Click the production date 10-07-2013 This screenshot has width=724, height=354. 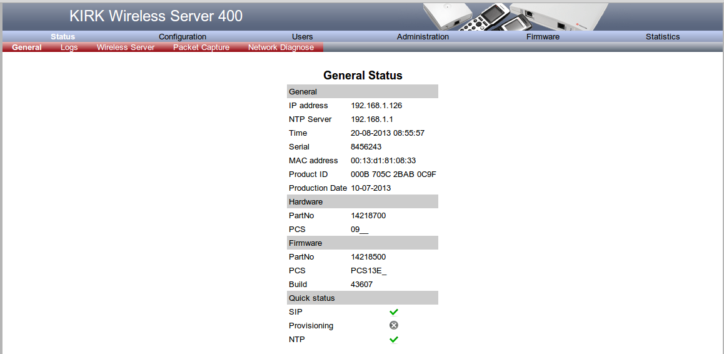pyautogui.click(x=371, y=188)
